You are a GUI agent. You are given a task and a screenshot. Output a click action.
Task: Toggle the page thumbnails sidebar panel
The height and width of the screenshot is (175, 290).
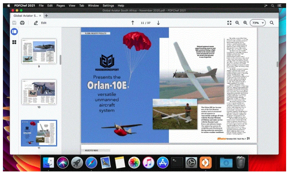tap(14, 32)
